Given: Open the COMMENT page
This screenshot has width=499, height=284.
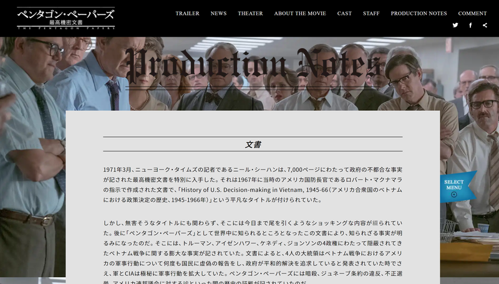Looking at the screenshot, I should 472,13.
